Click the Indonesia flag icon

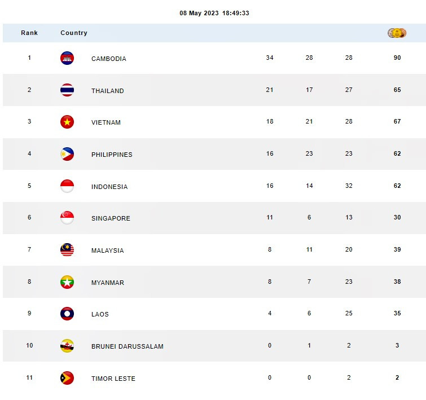[67, 186]
